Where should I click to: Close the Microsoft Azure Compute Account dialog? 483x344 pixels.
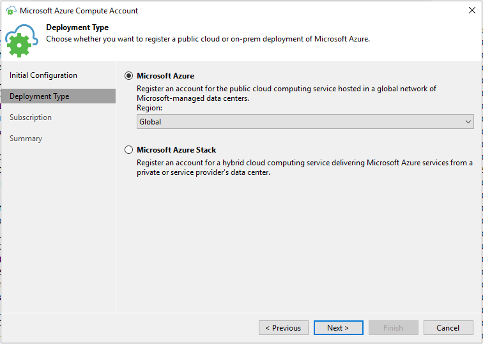[471, 11]
